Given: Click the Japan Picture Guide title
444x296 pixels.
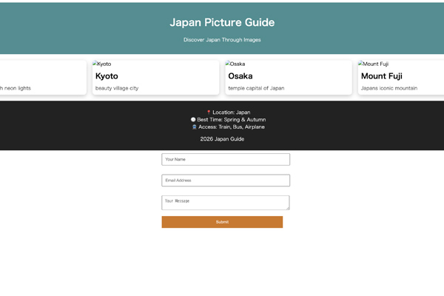Looking at the screenshot, I should (222, 22).
